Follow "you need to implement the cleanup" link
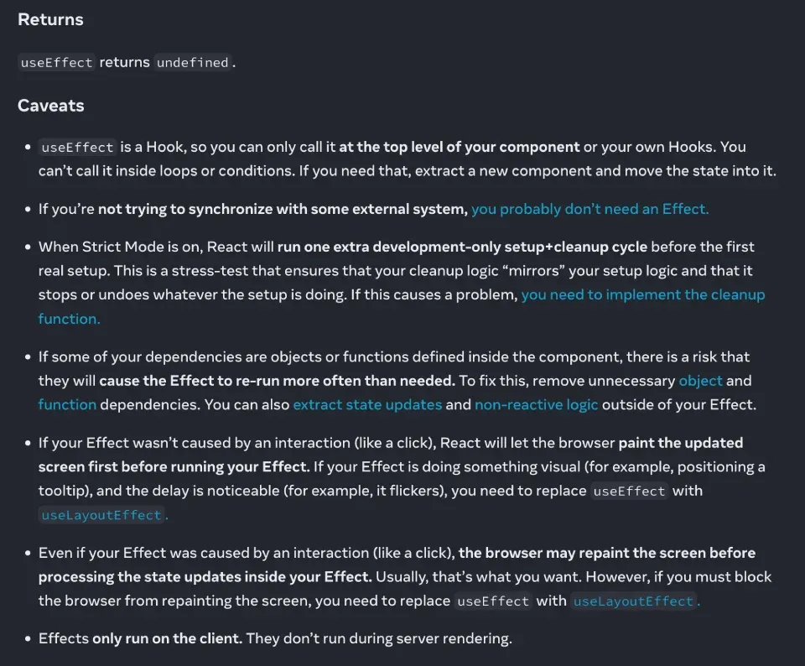 click(642, 294)
